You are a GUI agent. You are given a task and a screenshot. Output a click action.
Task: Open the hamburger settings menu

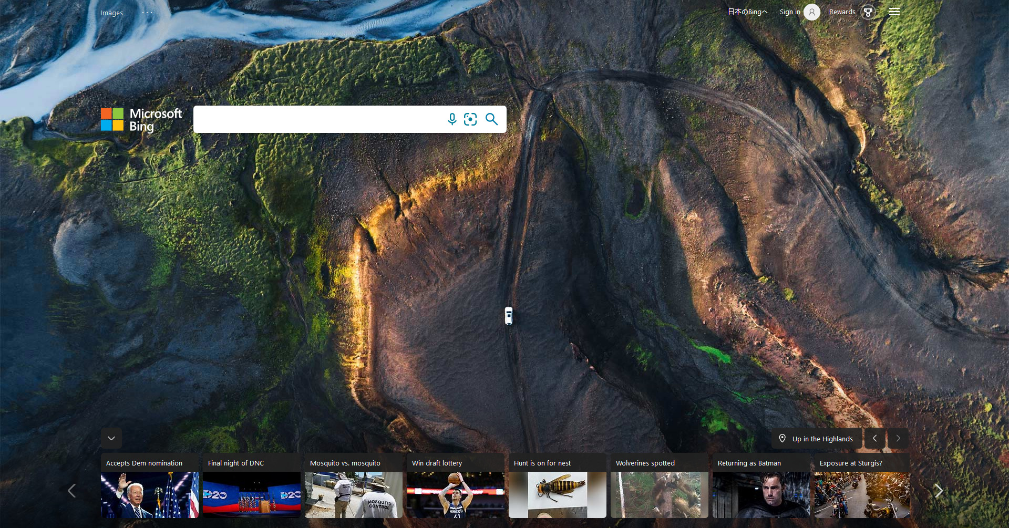pyautogui.click(x=894, y=12)
